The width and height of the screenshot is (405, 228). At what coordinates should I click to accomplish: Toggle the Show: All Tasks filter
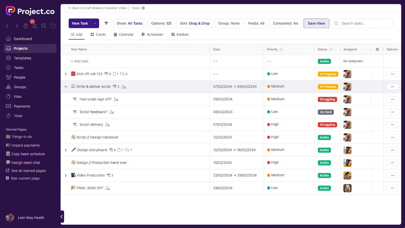click(130, 23)
